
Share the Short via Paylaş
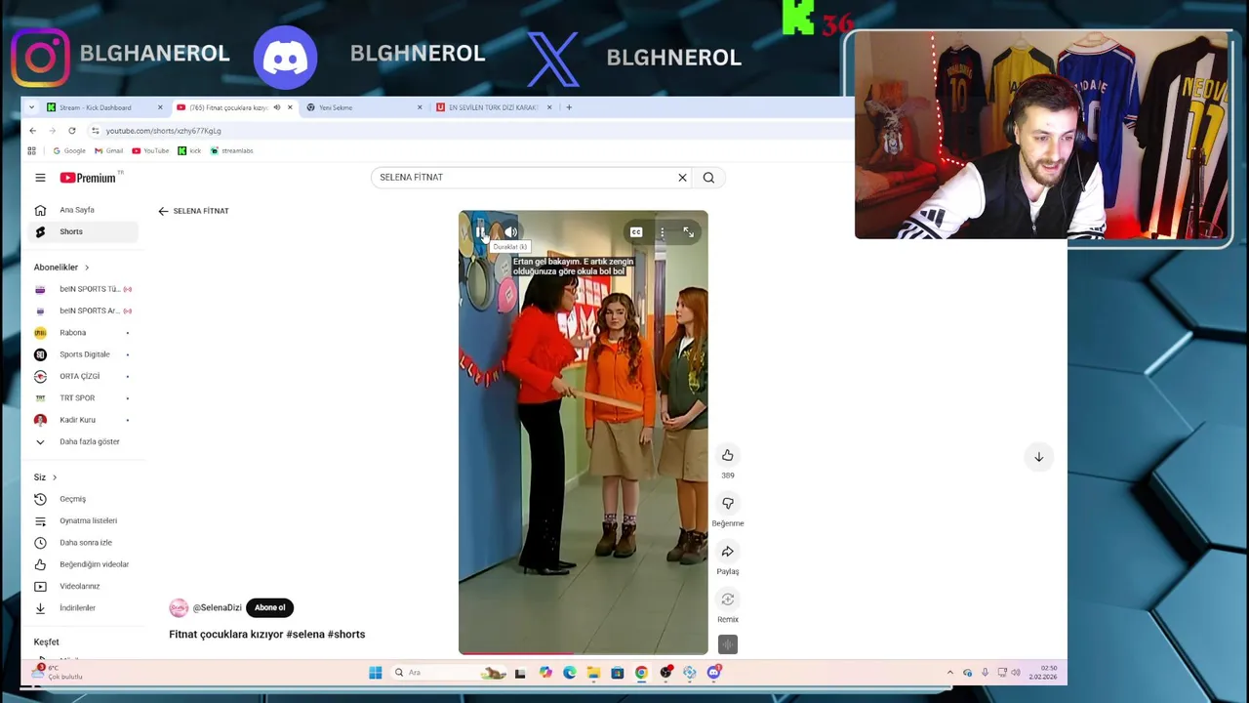[x=728, y=552]
